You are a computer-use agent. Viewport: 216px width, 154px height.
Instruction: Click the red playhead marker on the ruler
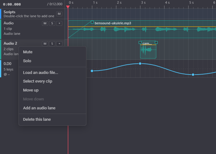tap(68, 7)
